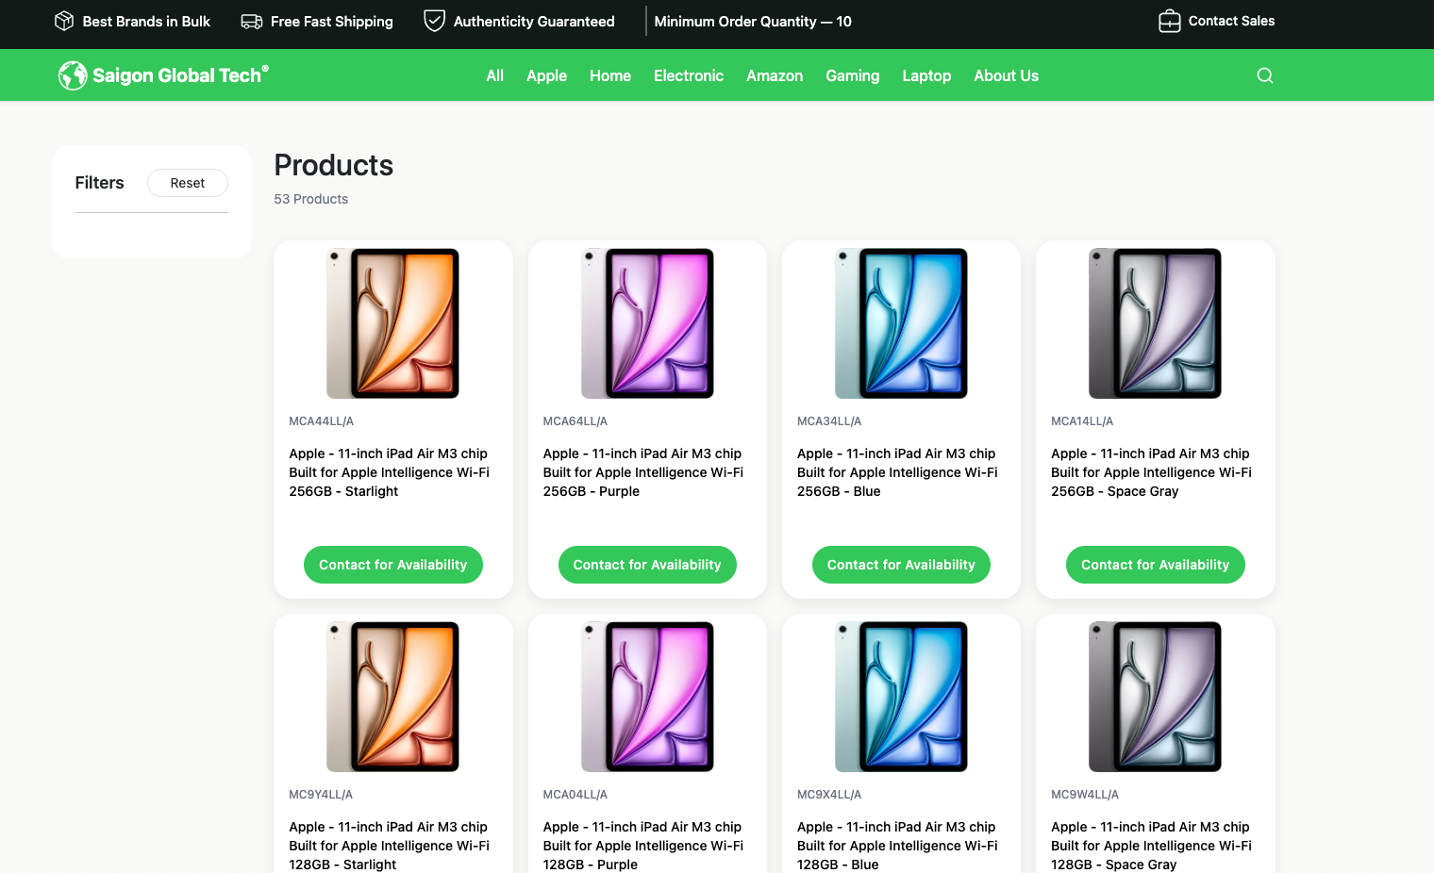The image size is (1434, 873).
Task: Open the 256GB Purple iPad Air image
Action: [x=647, y=323]
